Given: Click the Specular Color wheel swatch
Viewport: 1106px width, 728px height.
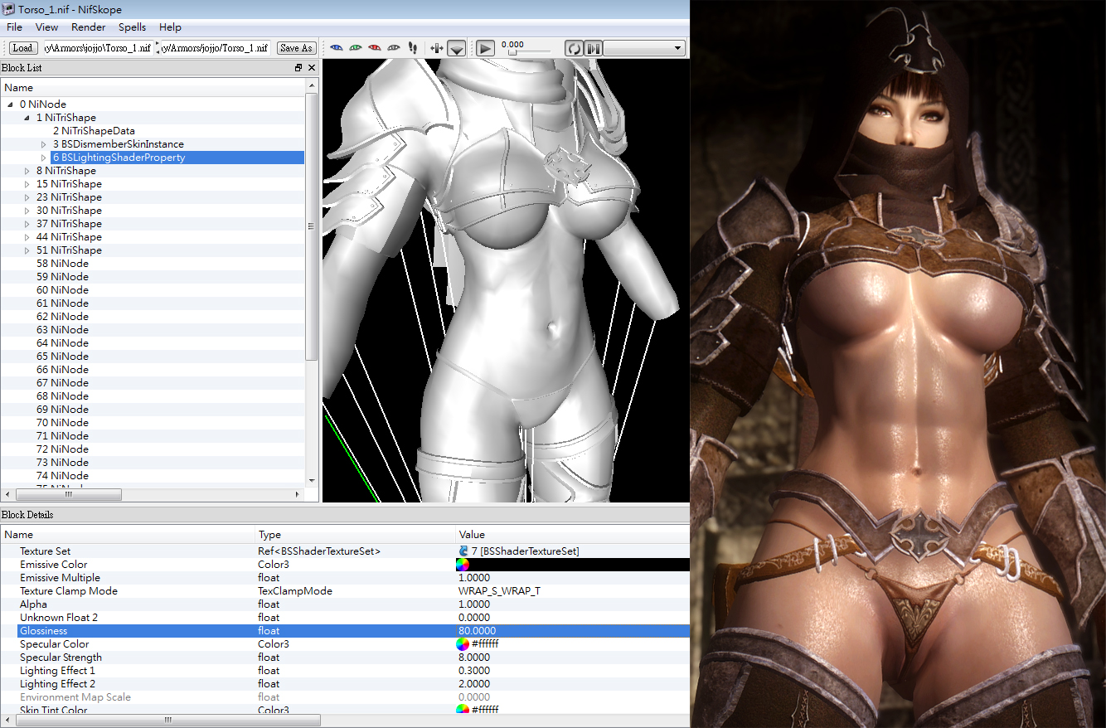Looking at the screenshot, I should (x=463, y=644).
